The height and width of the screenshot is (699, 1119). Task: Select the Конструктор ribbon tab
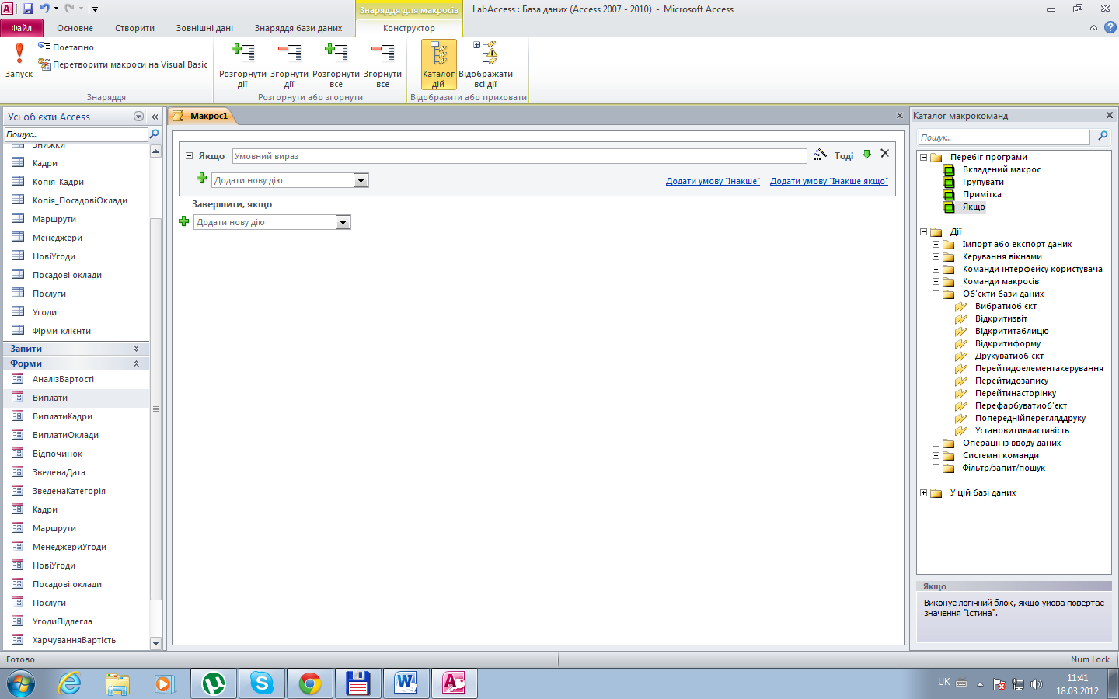coord(409,28)
